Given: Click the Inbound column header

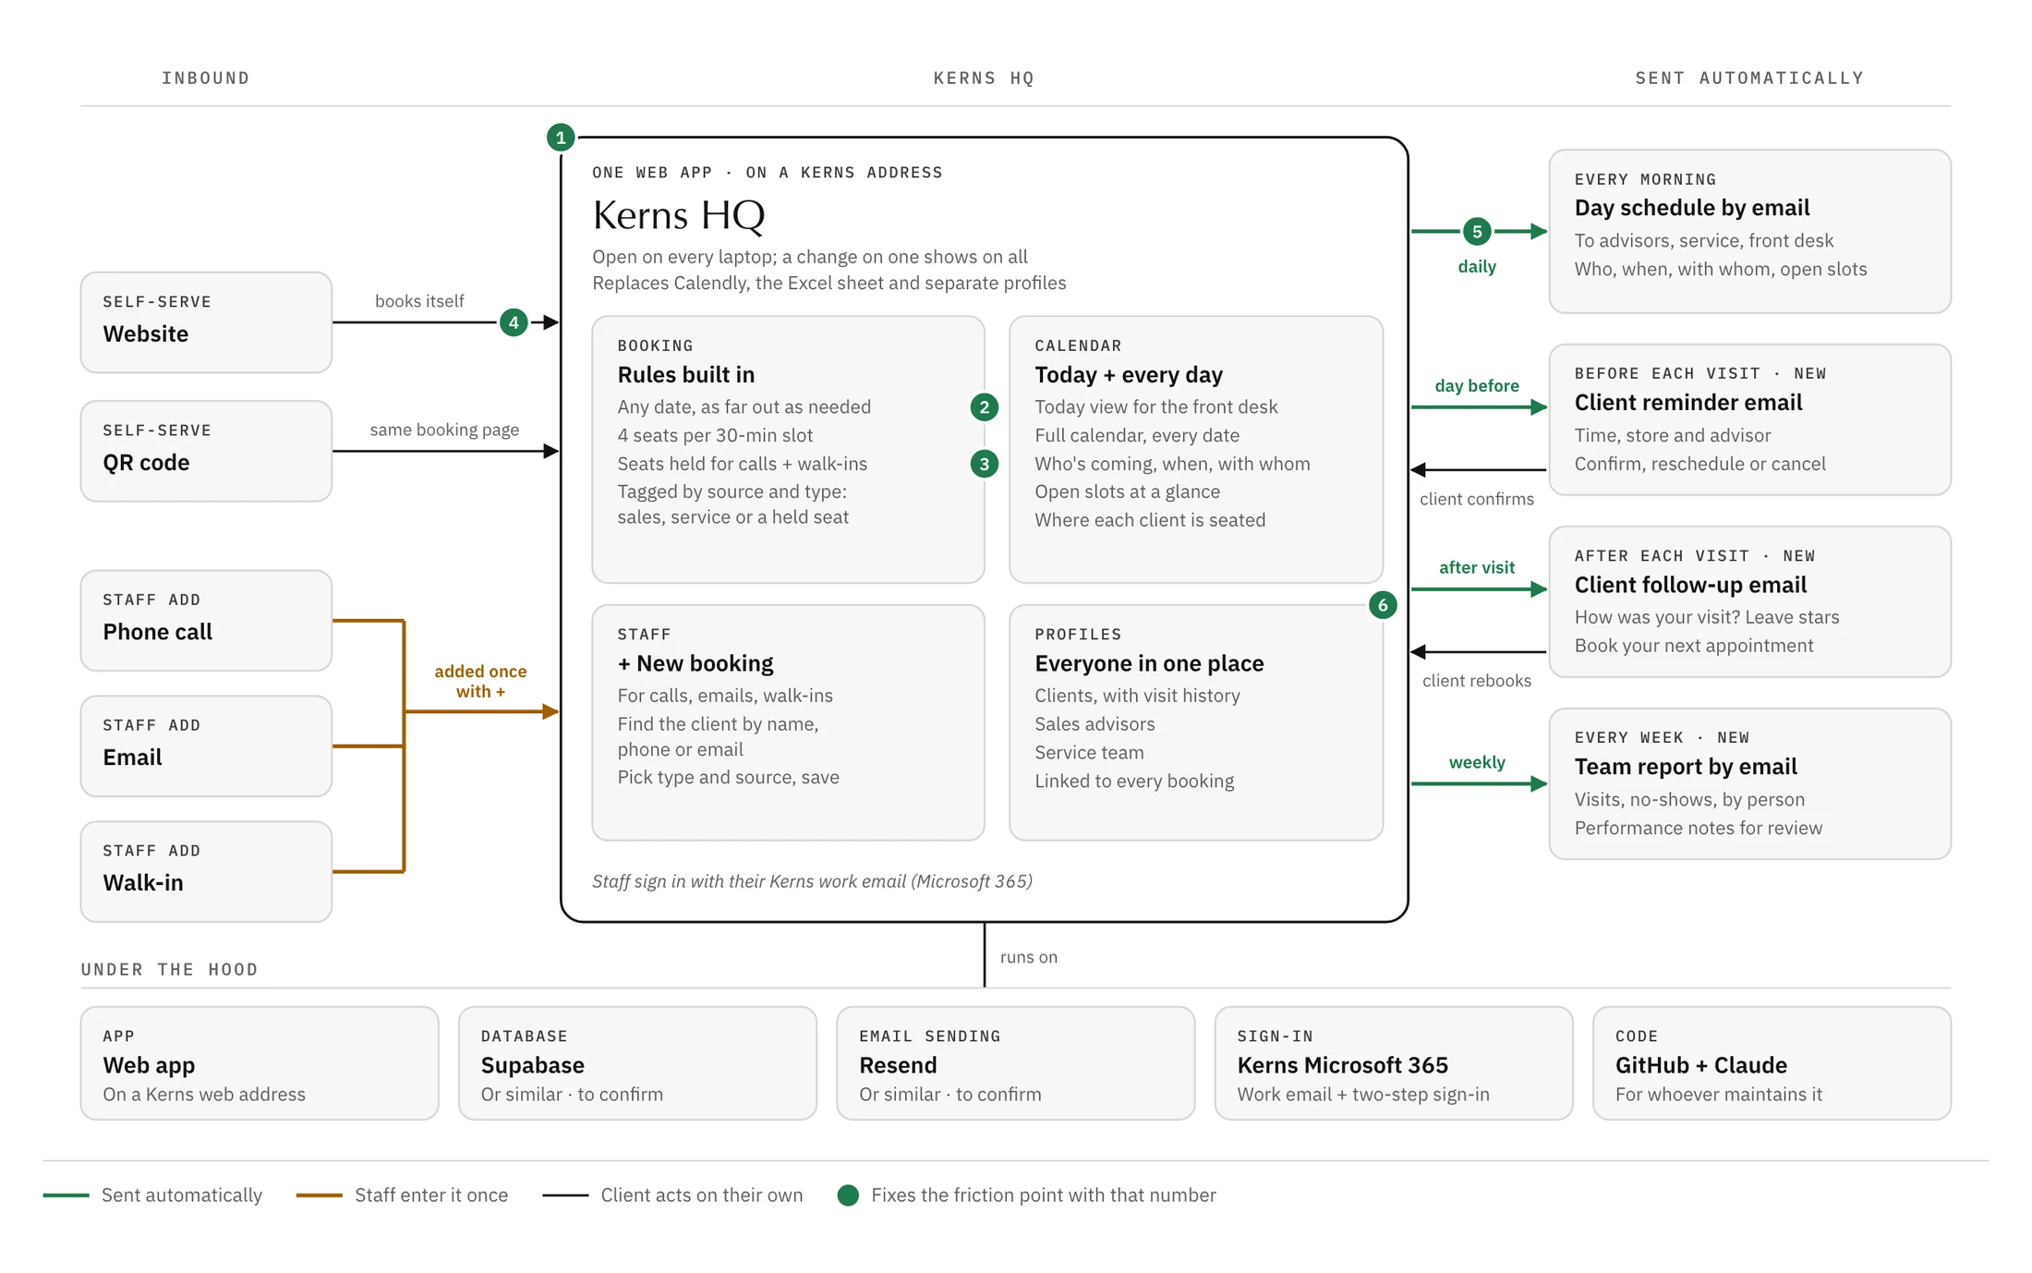Looking at the screenshot, I should click(x=205, y=78).
